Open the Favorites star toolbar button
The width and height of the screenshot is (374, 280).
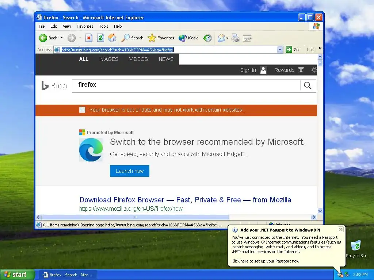pyautogui.click(x=161, y=38)
